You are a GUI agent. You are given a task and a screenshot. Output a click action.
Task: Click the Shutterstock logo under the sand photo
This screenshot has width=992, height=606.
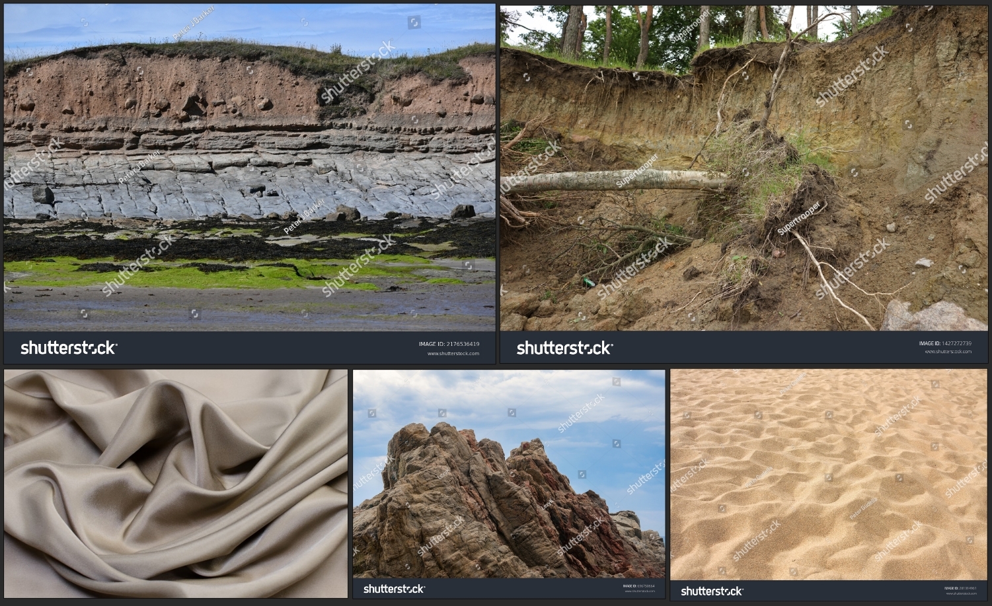(712, 591)
